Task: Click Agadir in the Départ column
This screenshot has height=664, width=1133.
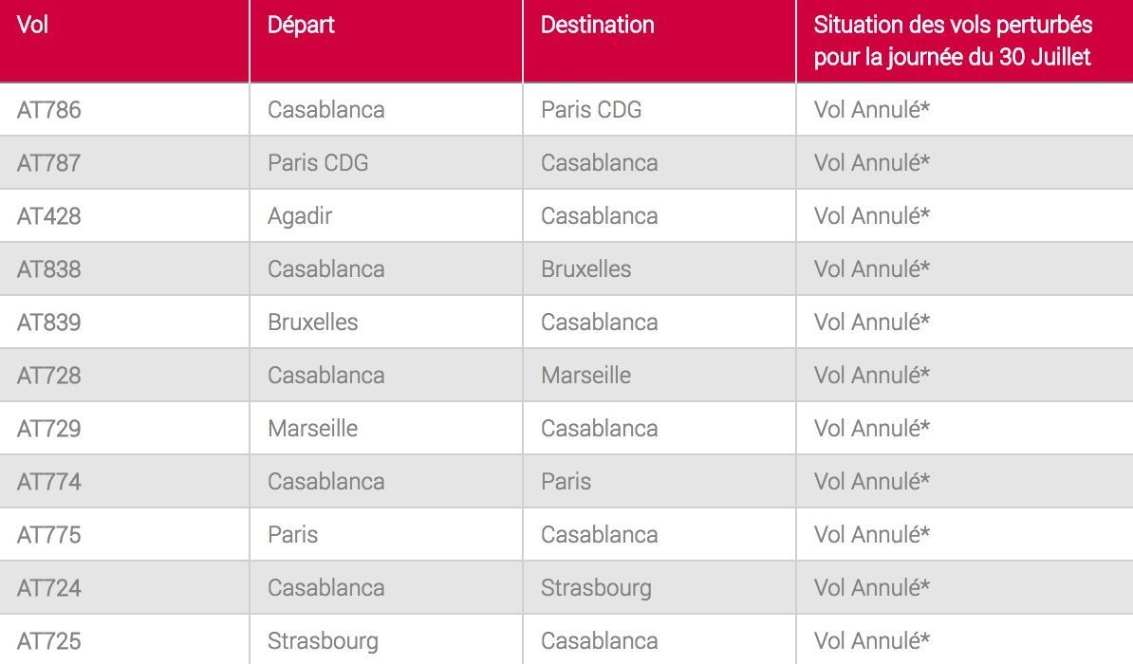Action: 300,216
